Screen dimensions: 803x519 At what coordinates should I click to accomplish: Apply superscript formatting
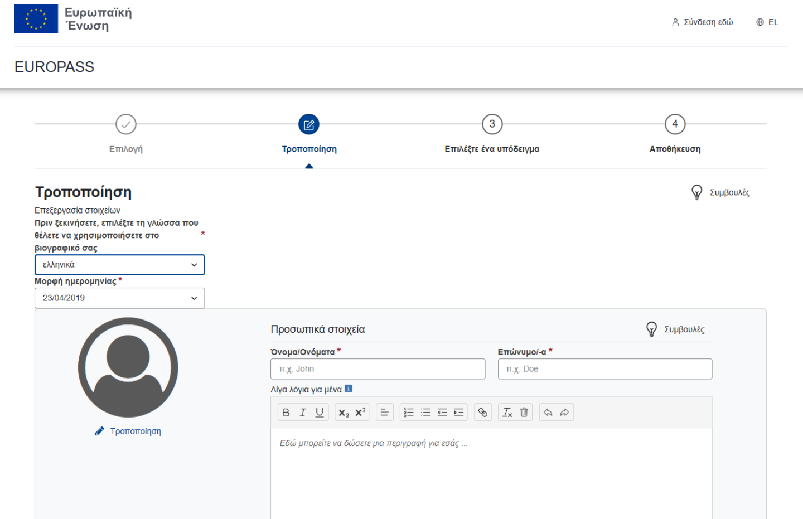coord(361,413)
